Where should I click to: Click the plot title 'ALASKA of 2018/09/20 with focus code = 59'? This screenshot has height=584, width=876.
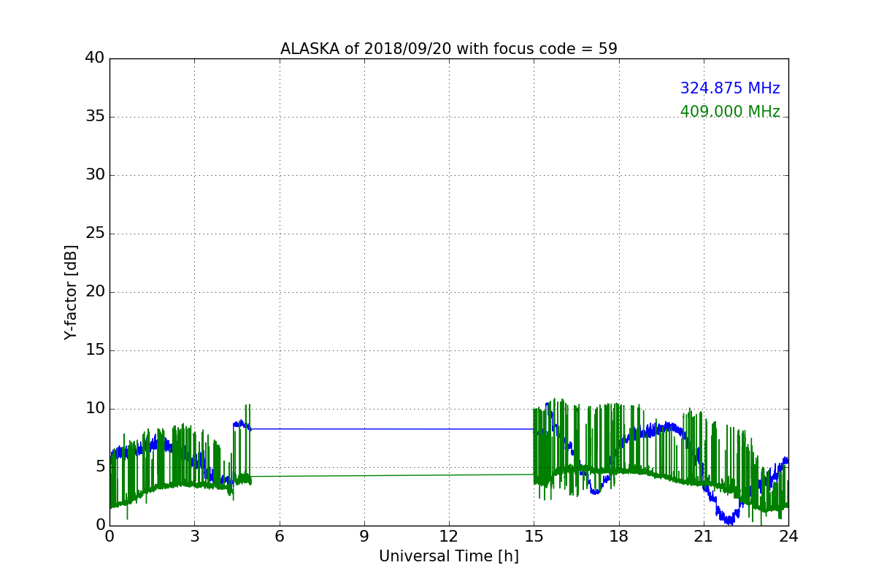pos(449,49)
